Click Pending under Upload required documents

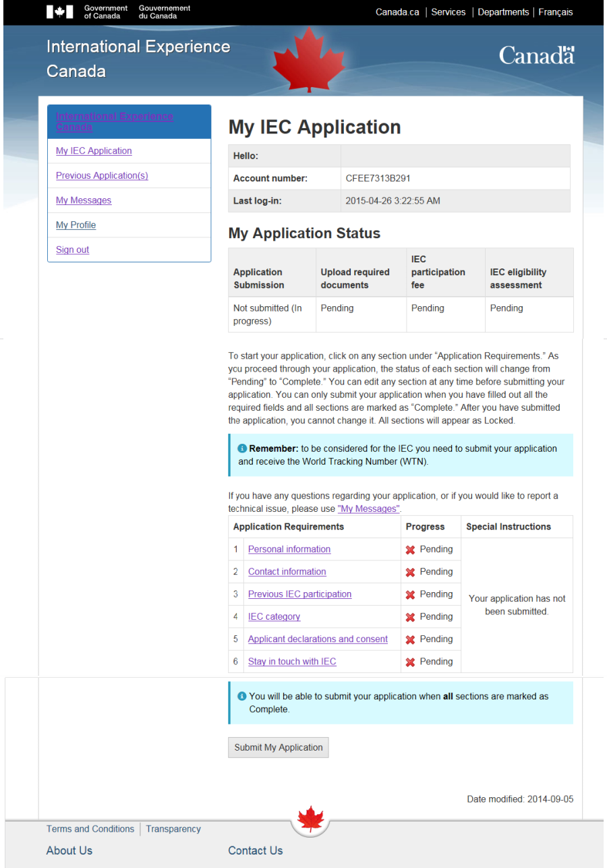click(337, 308)
